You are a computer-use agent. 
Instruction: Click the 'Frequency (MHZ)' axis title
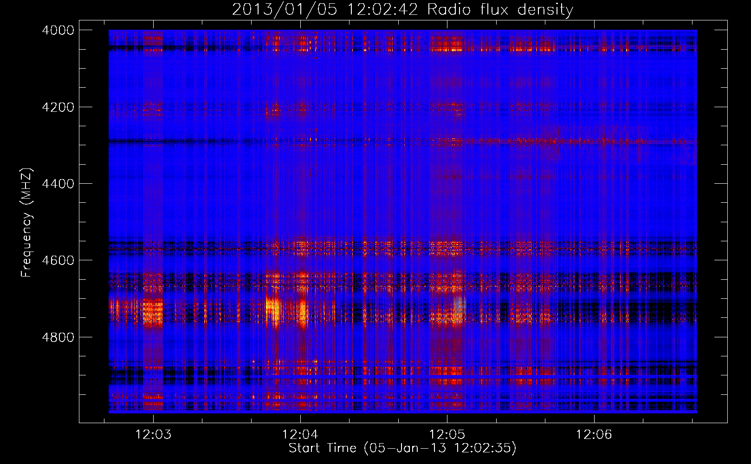point(27,223)
